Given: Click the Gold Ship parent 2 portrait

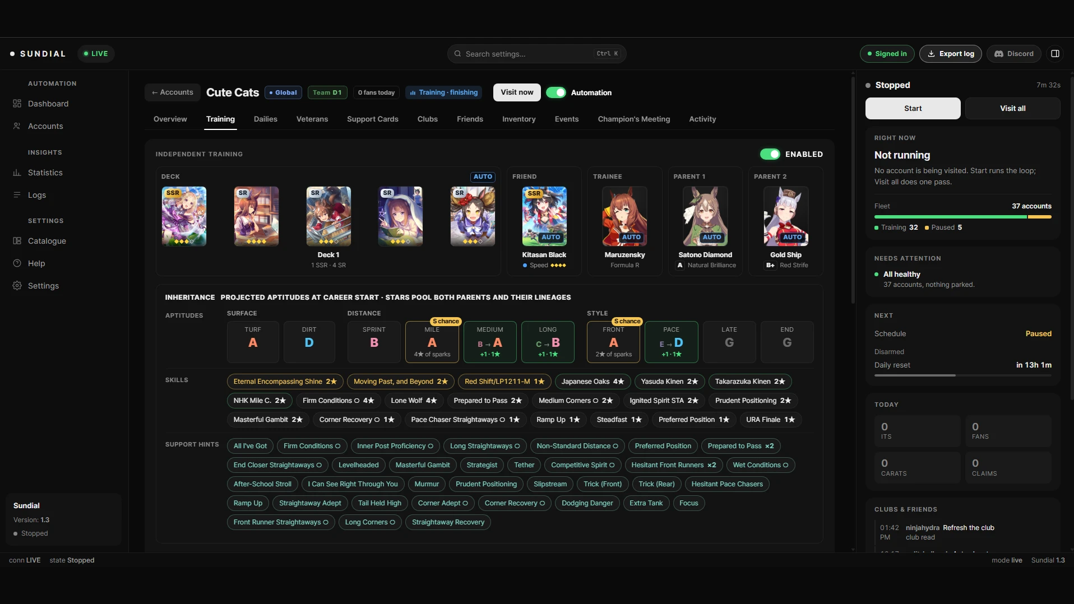Looking at the screenshot, I should 786,216.
